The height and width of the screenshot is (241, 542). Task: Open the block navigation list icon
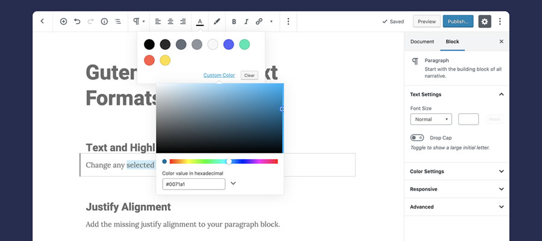point(118,21)
